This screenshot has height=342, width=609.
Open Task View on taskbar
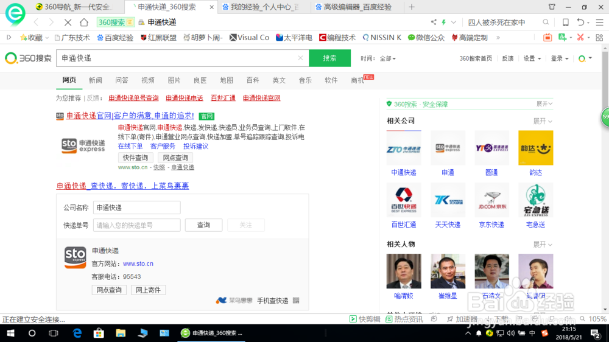tap(53, 333)
